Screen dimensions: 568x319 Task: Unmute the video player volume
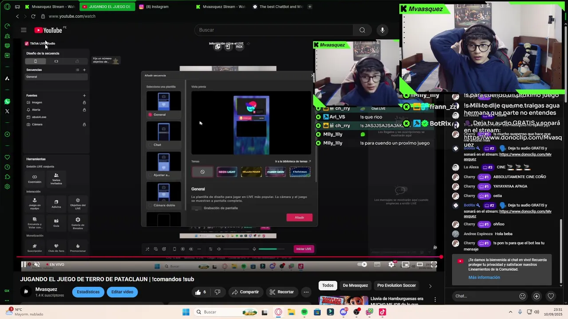37,265
